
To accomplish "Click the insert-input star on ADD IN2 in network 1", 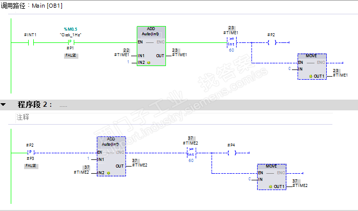I will tap(149, 63).
